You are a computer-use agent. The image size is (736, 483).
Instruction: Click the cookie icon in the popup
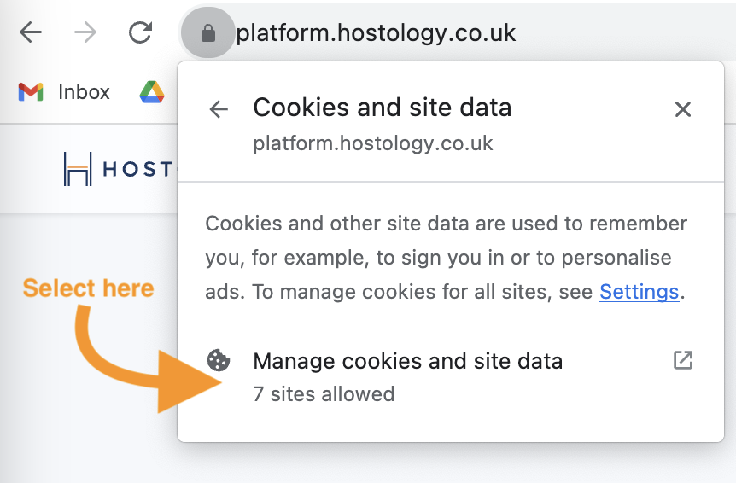219,361
